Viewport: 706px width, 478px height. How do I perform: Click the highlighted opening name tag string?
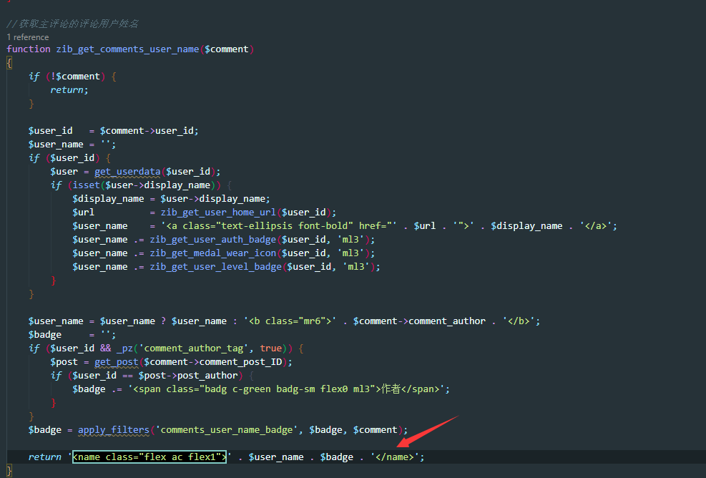pos(149,457)
